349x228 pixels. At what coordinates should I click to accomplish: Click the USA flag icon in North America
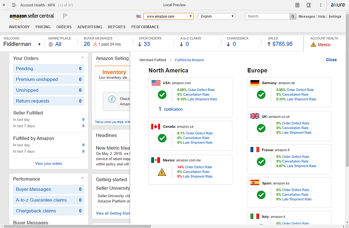pos(156,83)
